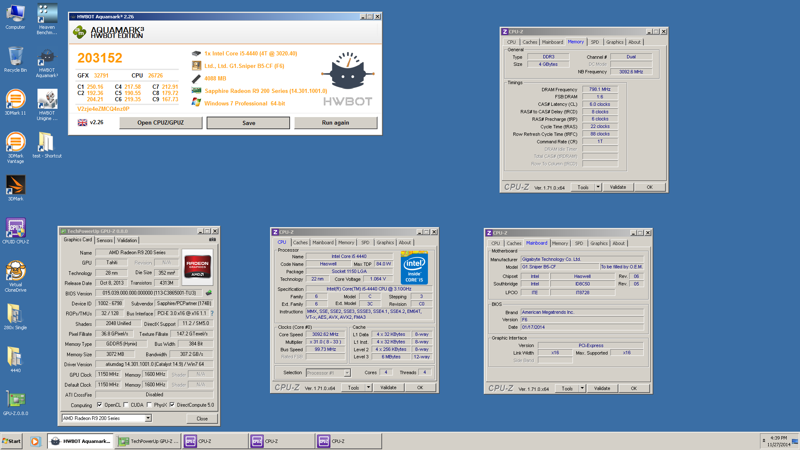The height and width of the screenshot is (450, 800).
Task: Switch to TechPowerUp GPU-Z taskbar button
Action: [x=148, y=441]
